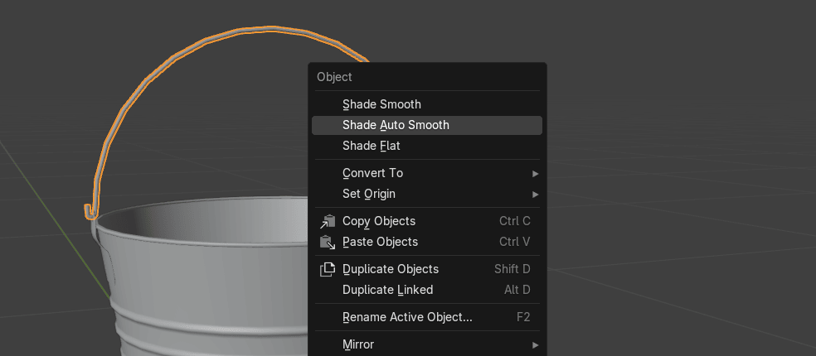
Task: Pick the Duplicate Objects text entry
Action: coord(390,269)
